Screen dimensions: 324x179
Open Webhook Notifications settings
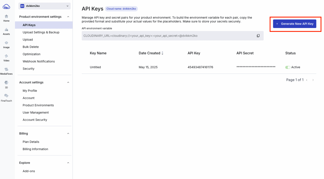[x=39, y=61]
